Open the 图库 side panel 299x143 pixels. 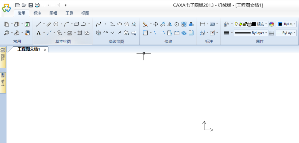pos(3,58)
